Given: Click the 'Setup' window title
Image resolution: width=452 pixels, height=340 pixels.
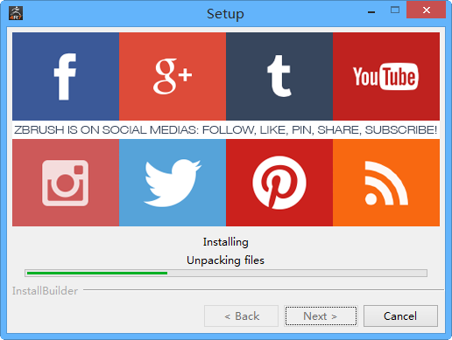Looking at the screenshot, I should click(225, 14).
